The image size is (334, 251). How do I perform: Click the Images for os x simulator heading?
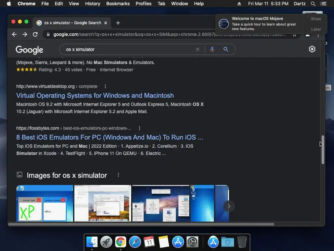point(67,175)
